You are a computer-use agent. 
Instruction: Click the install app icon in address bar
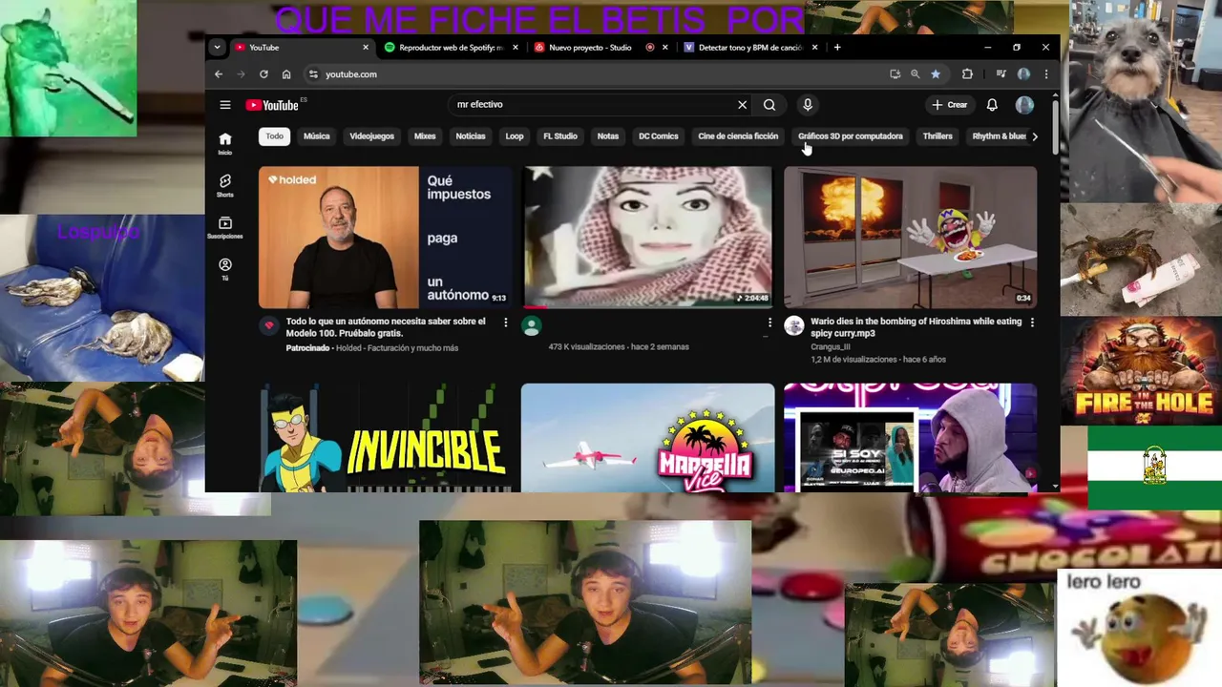coord(895,74)
